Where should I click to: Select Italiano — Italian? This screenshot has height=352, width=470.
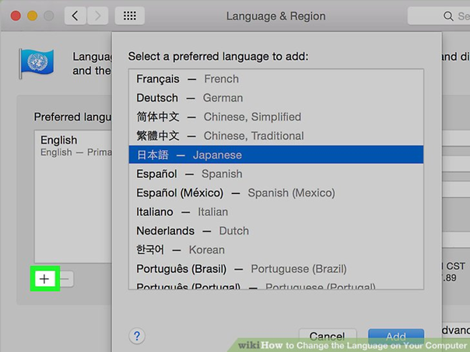tap(276, 212)
